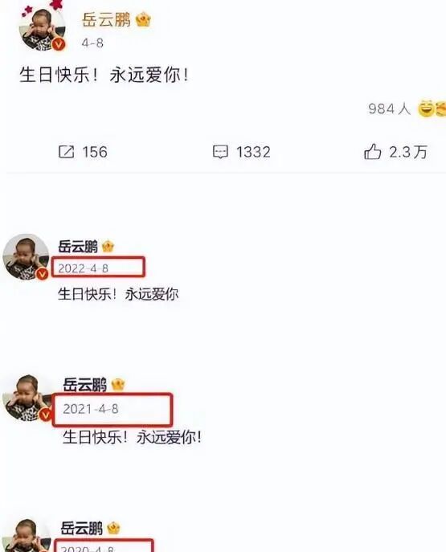The width and height of the screenshot is (446, 552).
Task: Tap the orange V verified badge on top avatar
Action: pyautogui.click(x=59, y=44)
